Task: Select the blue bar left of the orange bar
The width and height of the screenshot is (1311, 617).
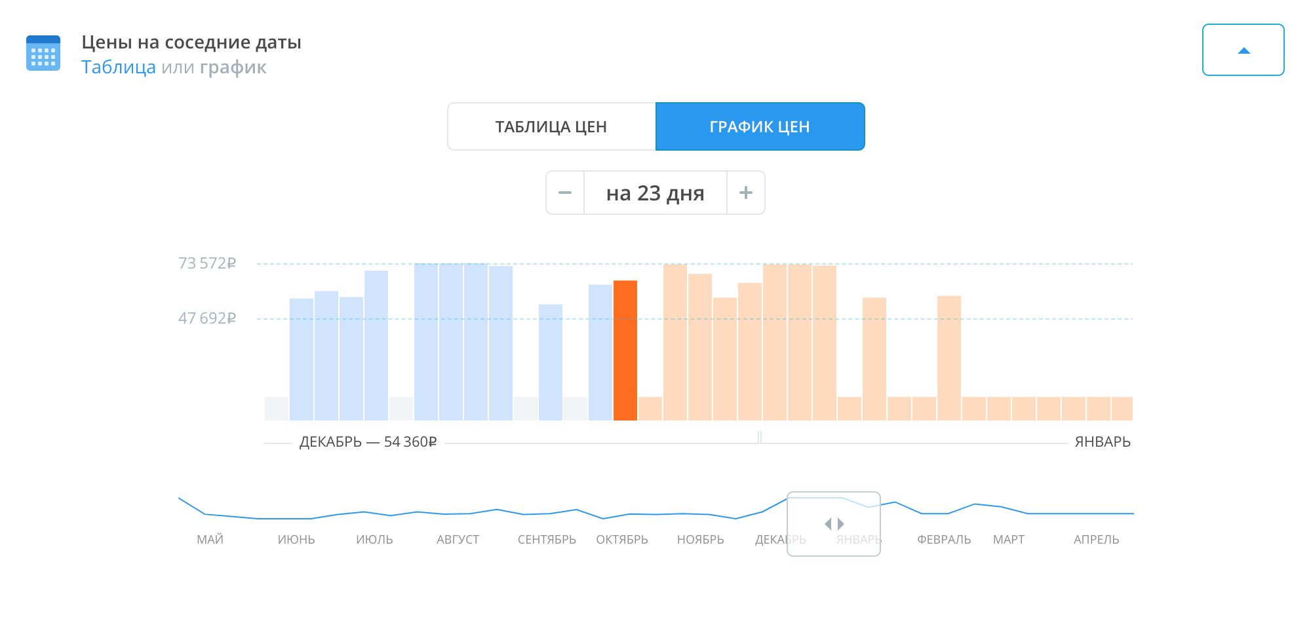Action: (600, 352)
